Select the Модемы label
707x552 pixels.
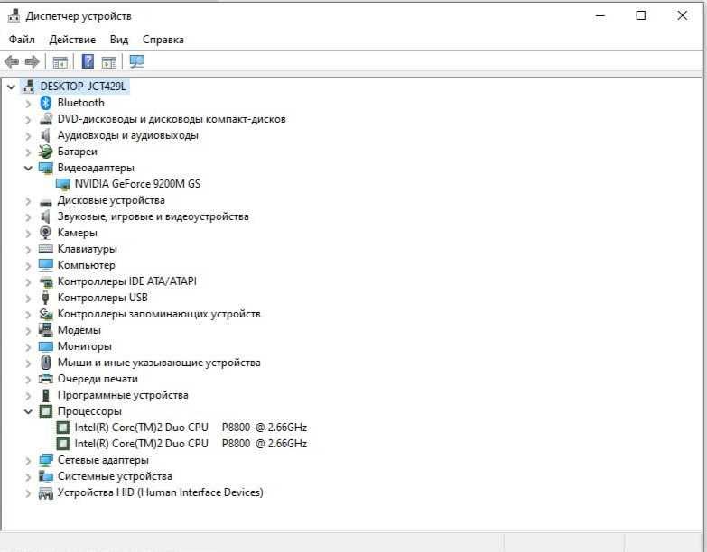[x=79, y=330]
